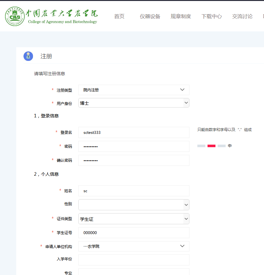Click the College of Agronomy and Biotechnology title
Viewport: 264px width, 275px height.
[62, 22]
